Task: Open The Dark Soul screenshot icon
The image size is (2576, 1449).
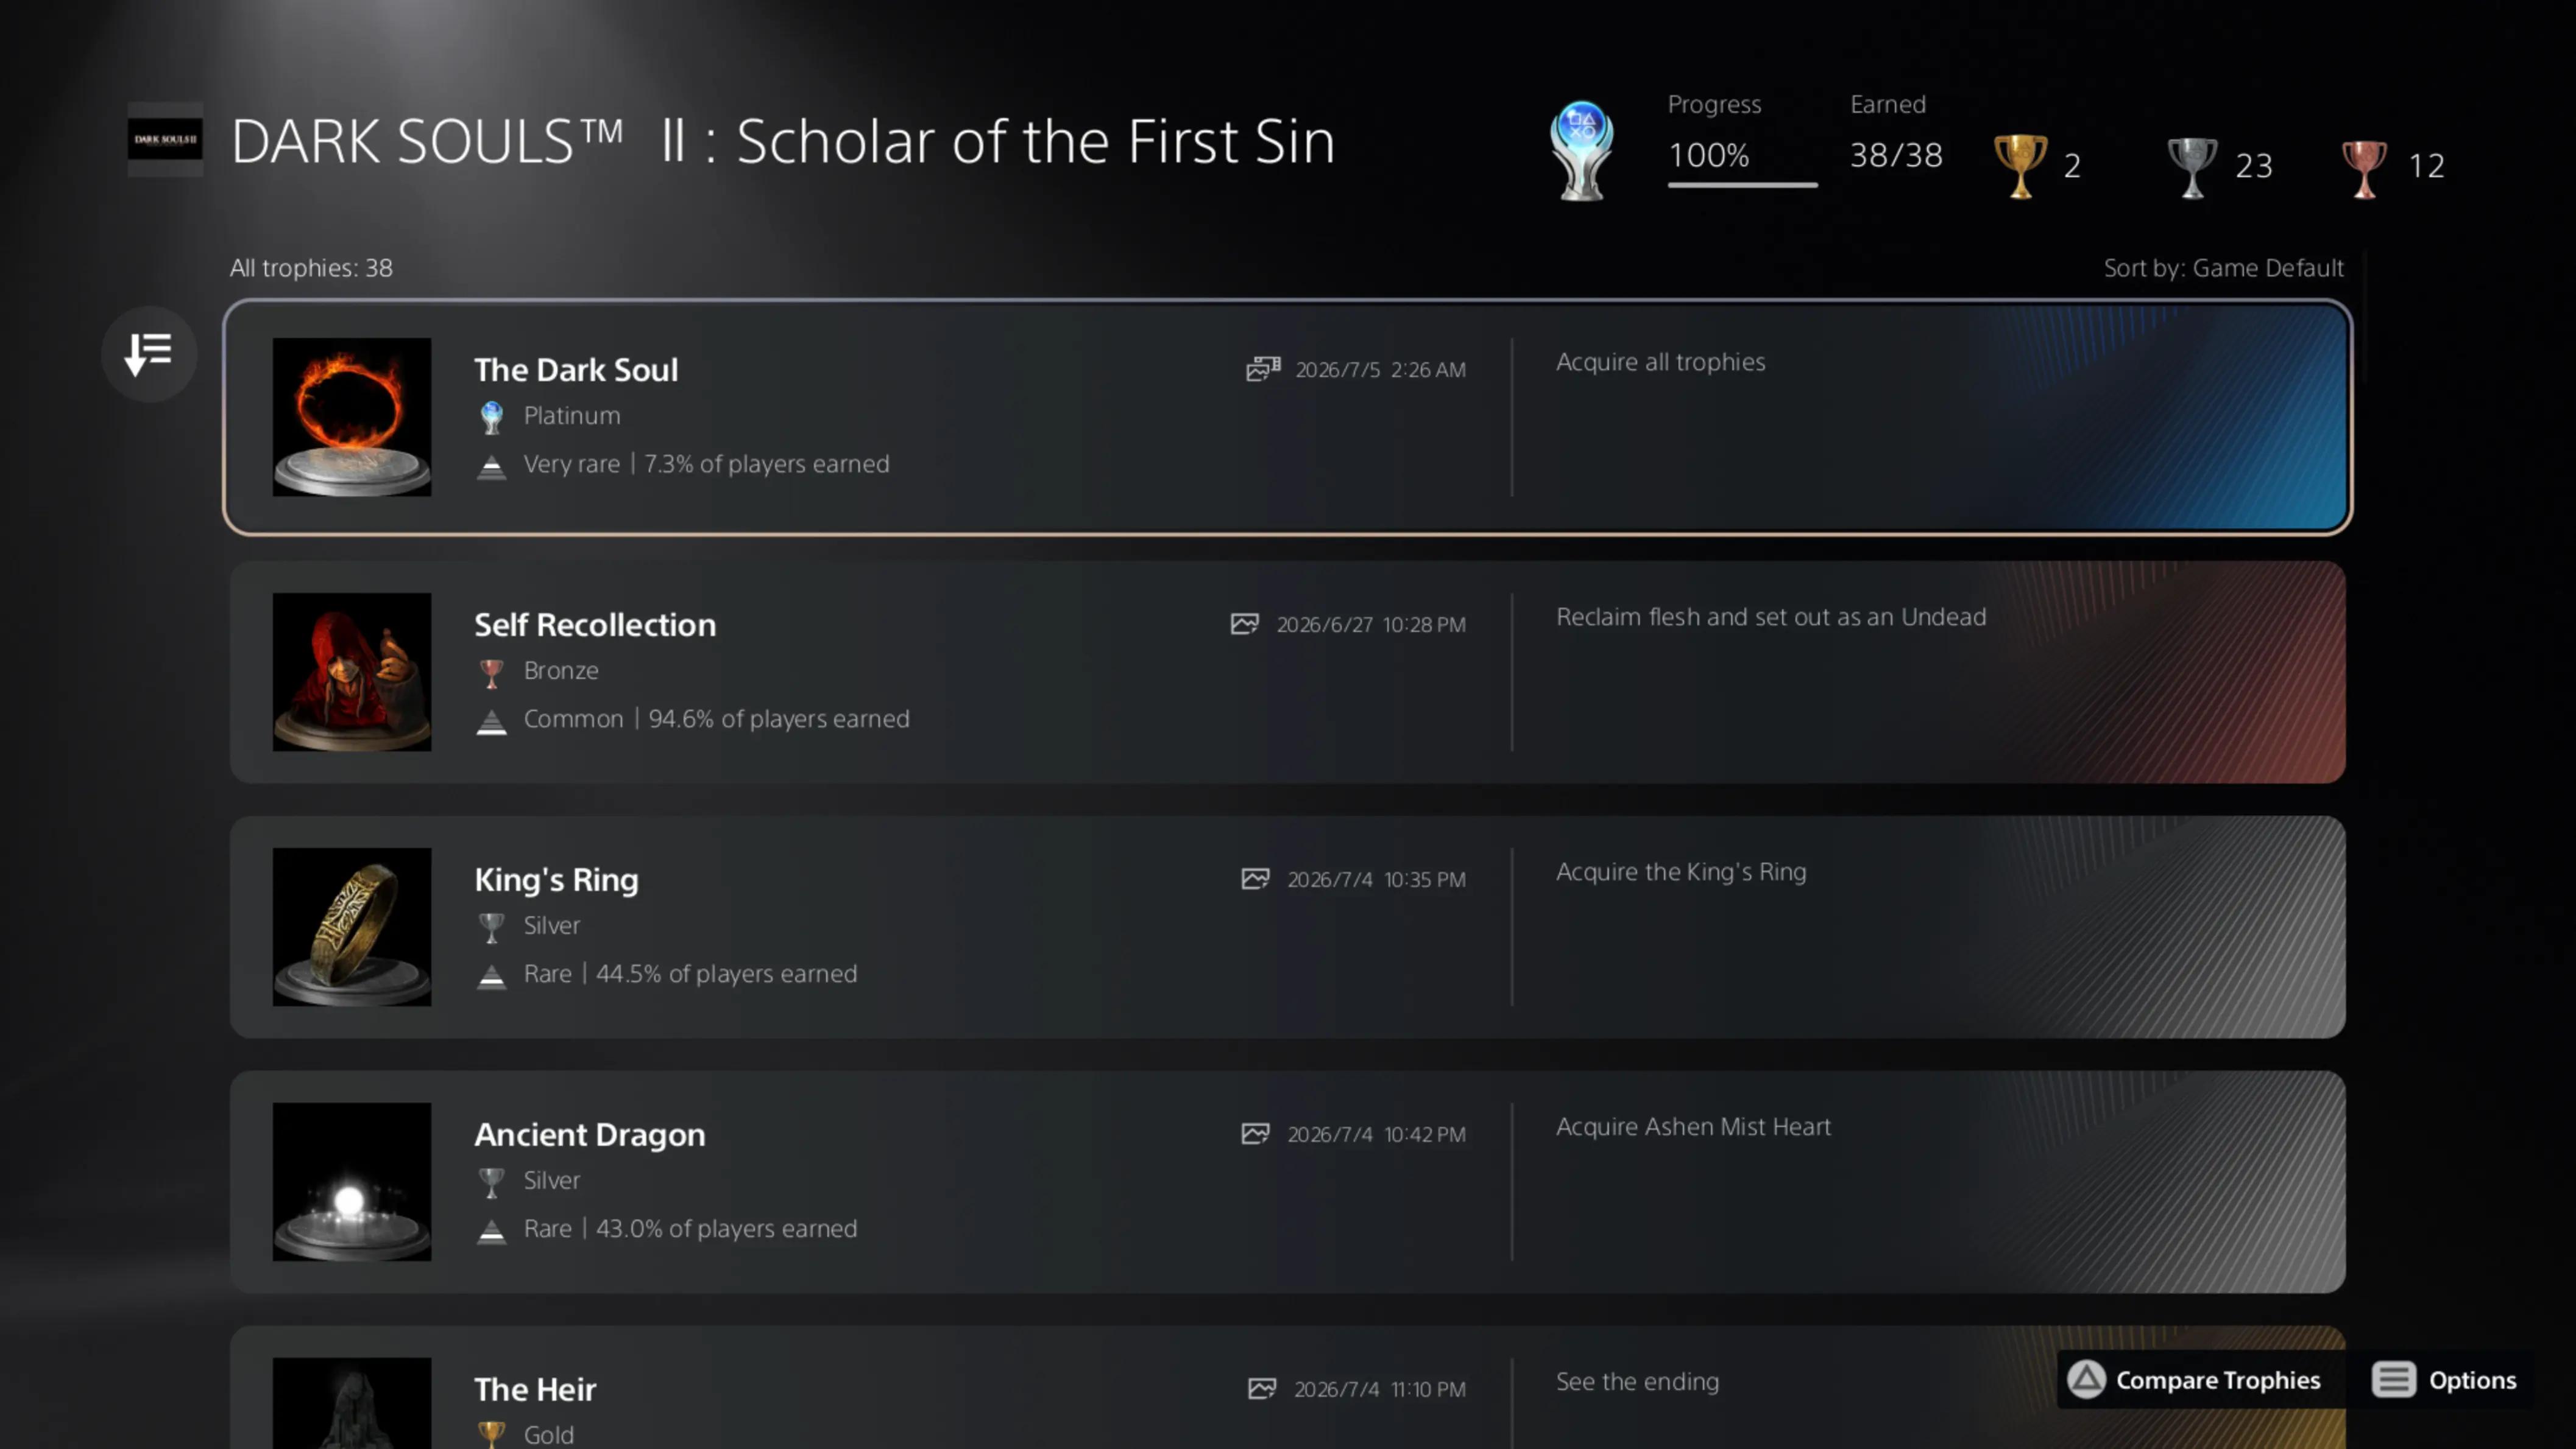Action: [x=1263, y=369]
